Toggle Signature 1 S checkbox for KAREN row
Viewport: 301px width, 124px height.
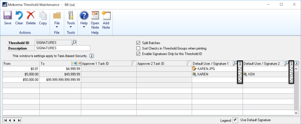[x=240, y=74]
